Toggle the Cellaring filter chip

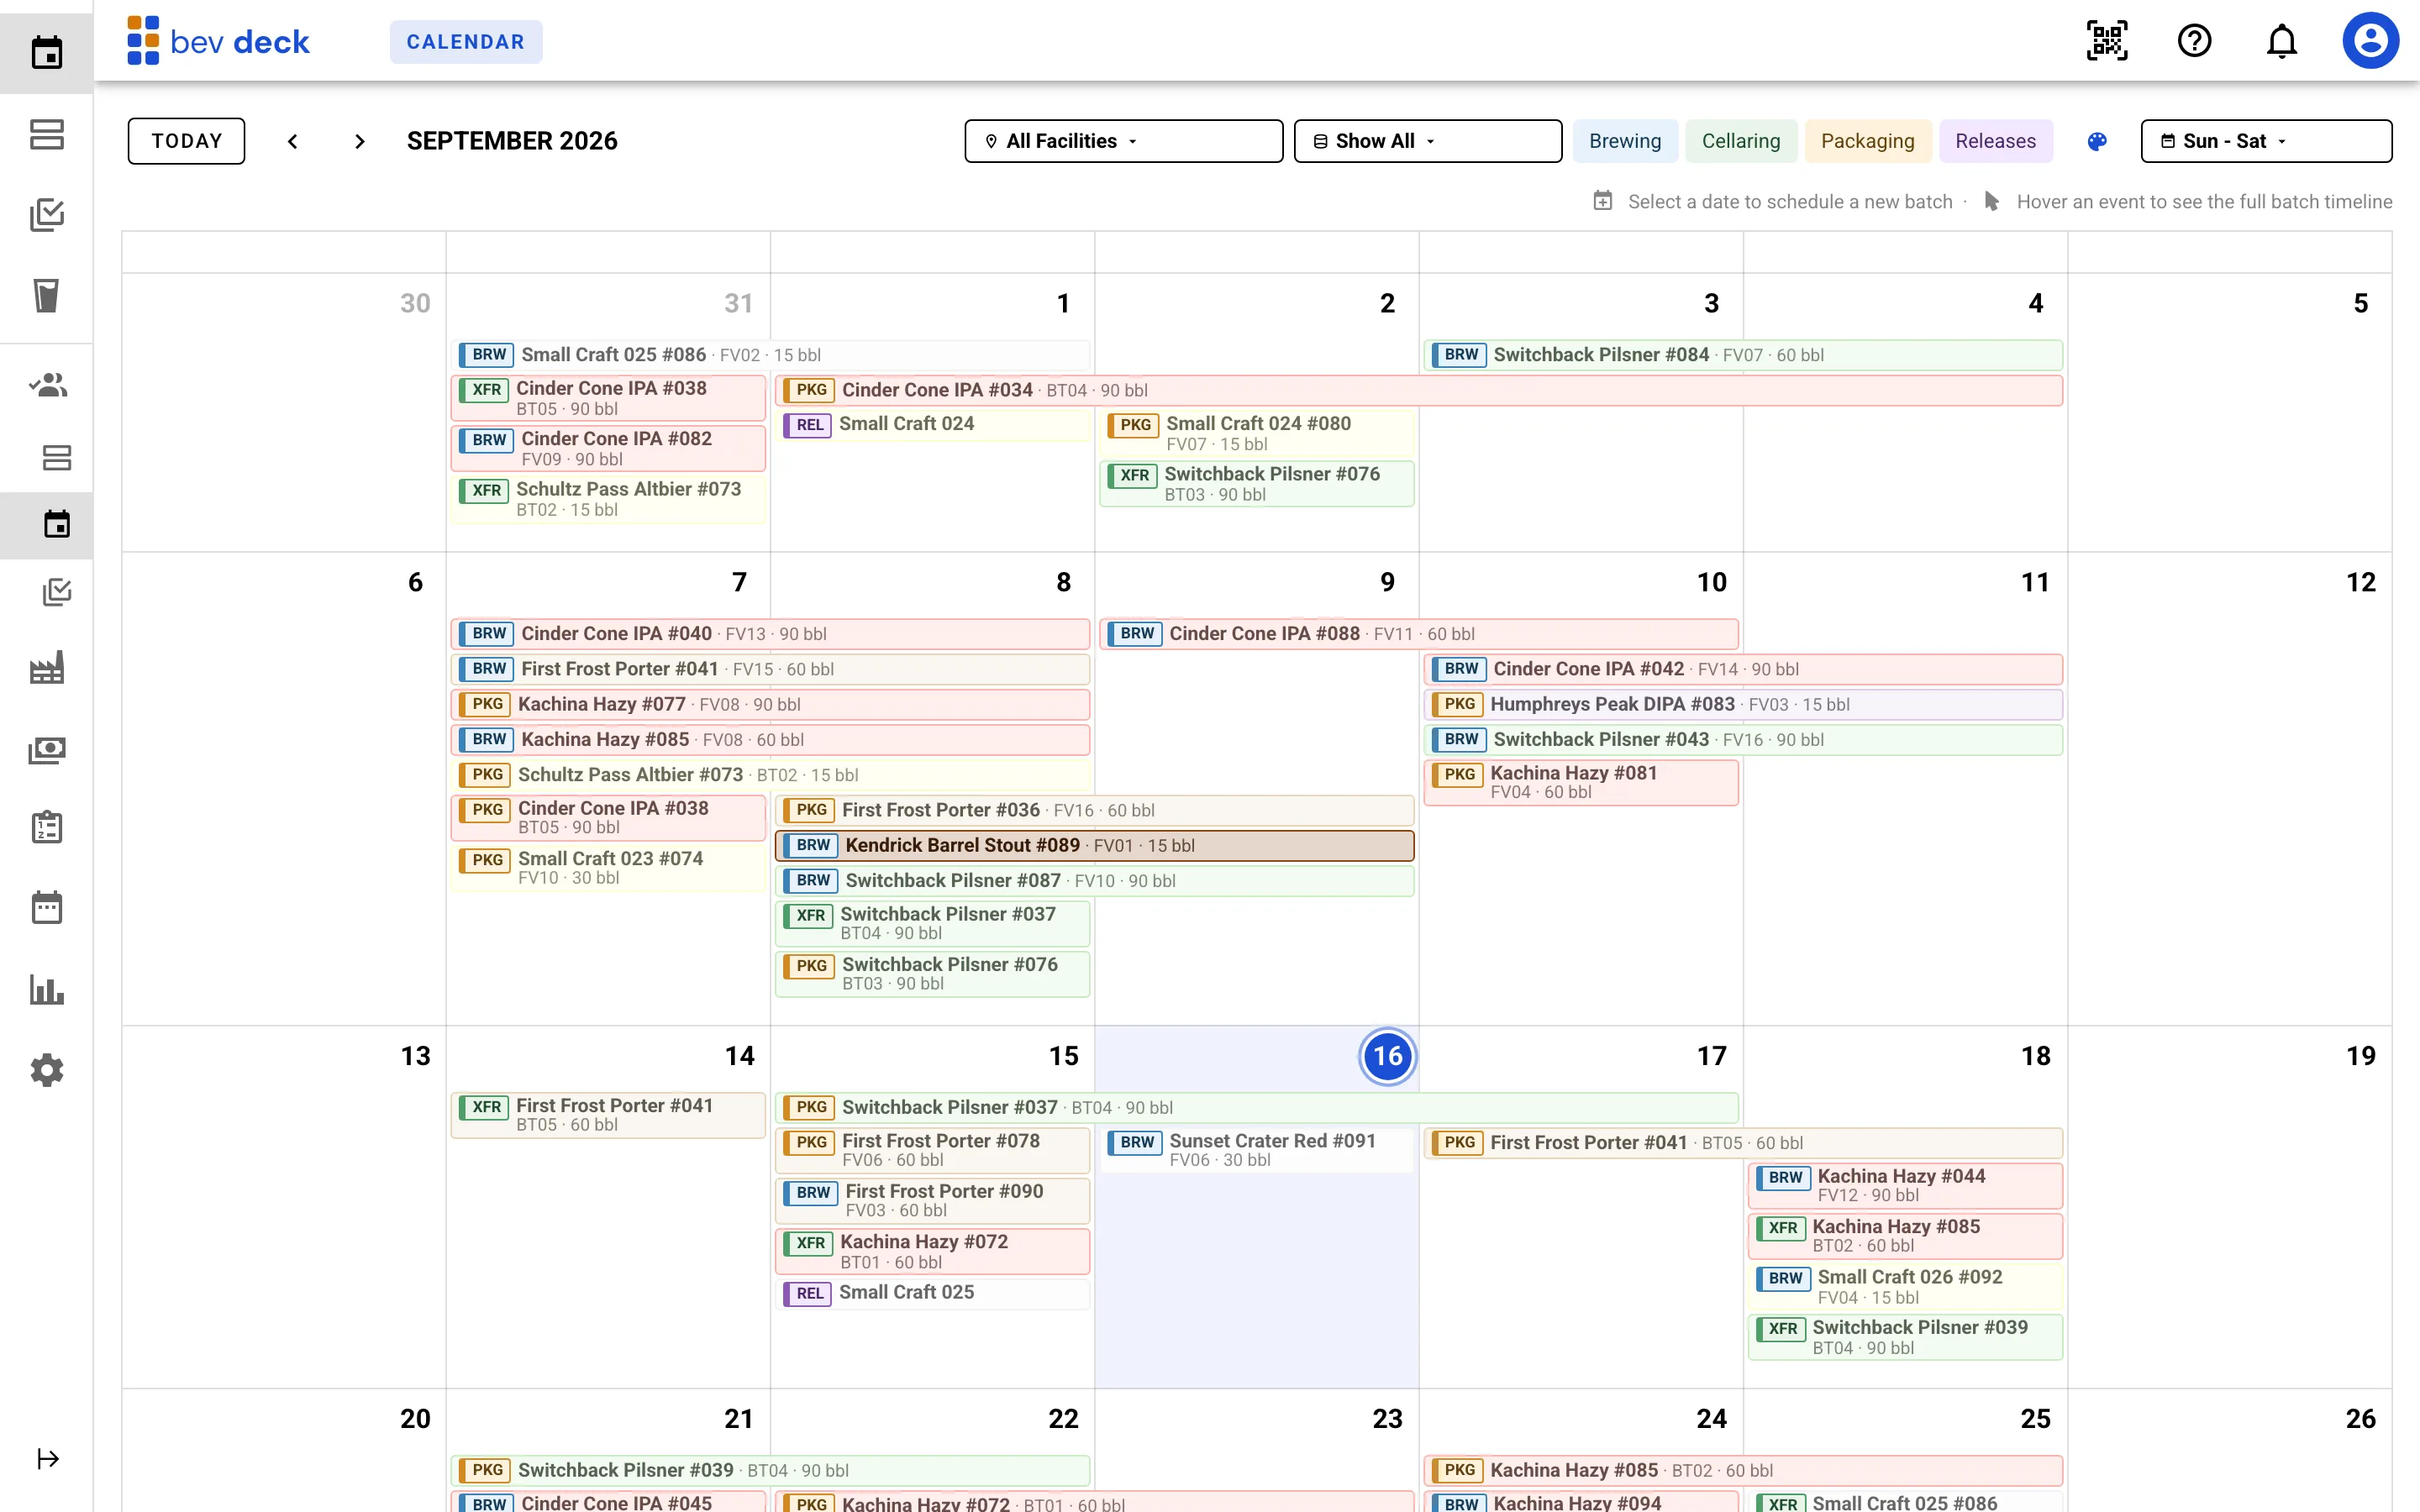[1741, 141]
